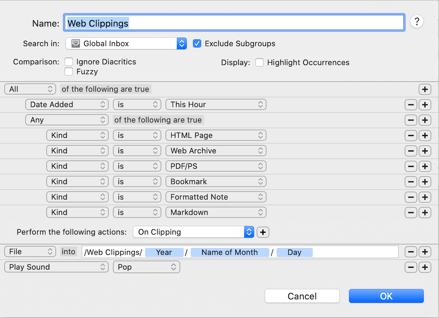The height and width of the screenshot is (318, 439).
Task: Change the This Hour value dropdown
Action: click(216, 105)
